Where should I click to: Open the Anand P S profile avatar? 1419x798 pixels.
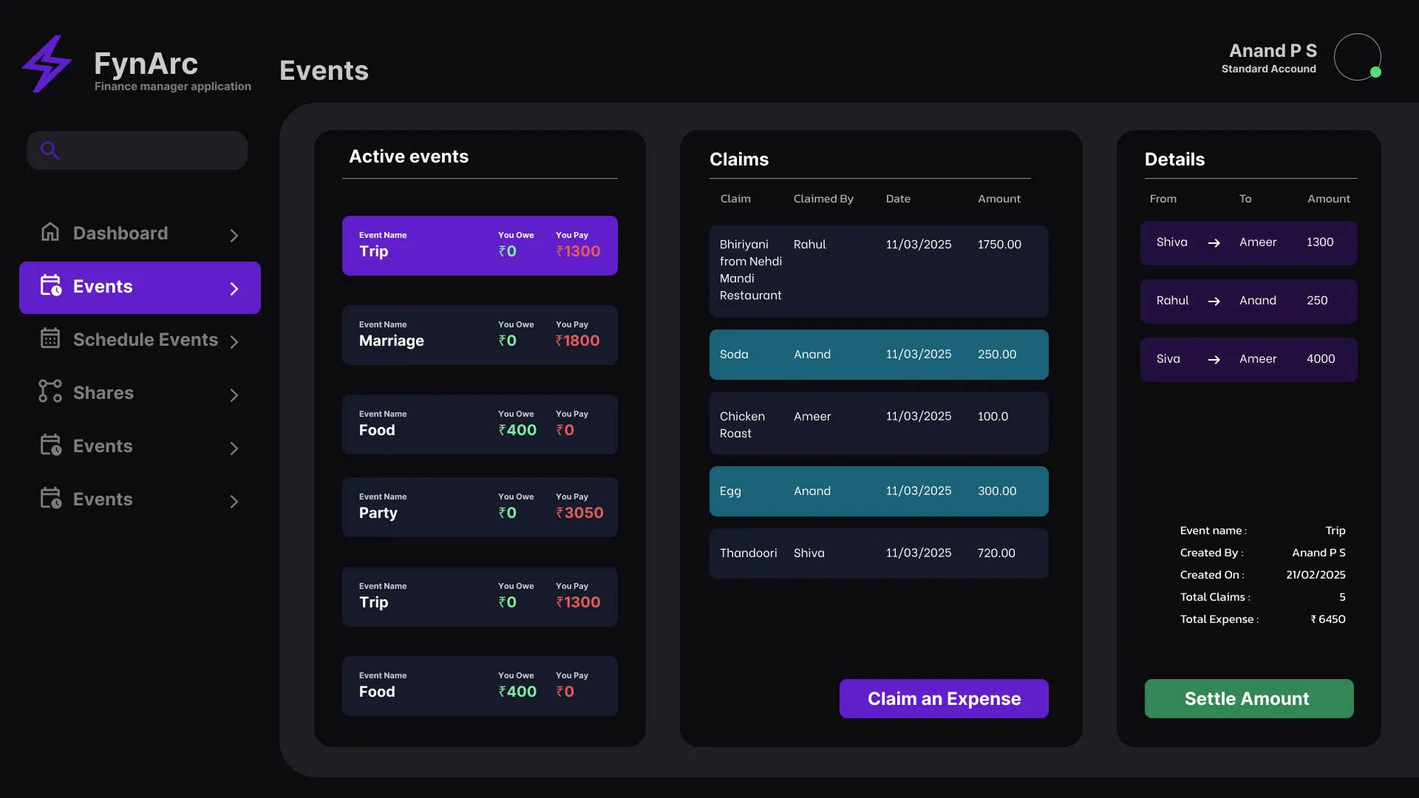click(x=1358, y=57)
